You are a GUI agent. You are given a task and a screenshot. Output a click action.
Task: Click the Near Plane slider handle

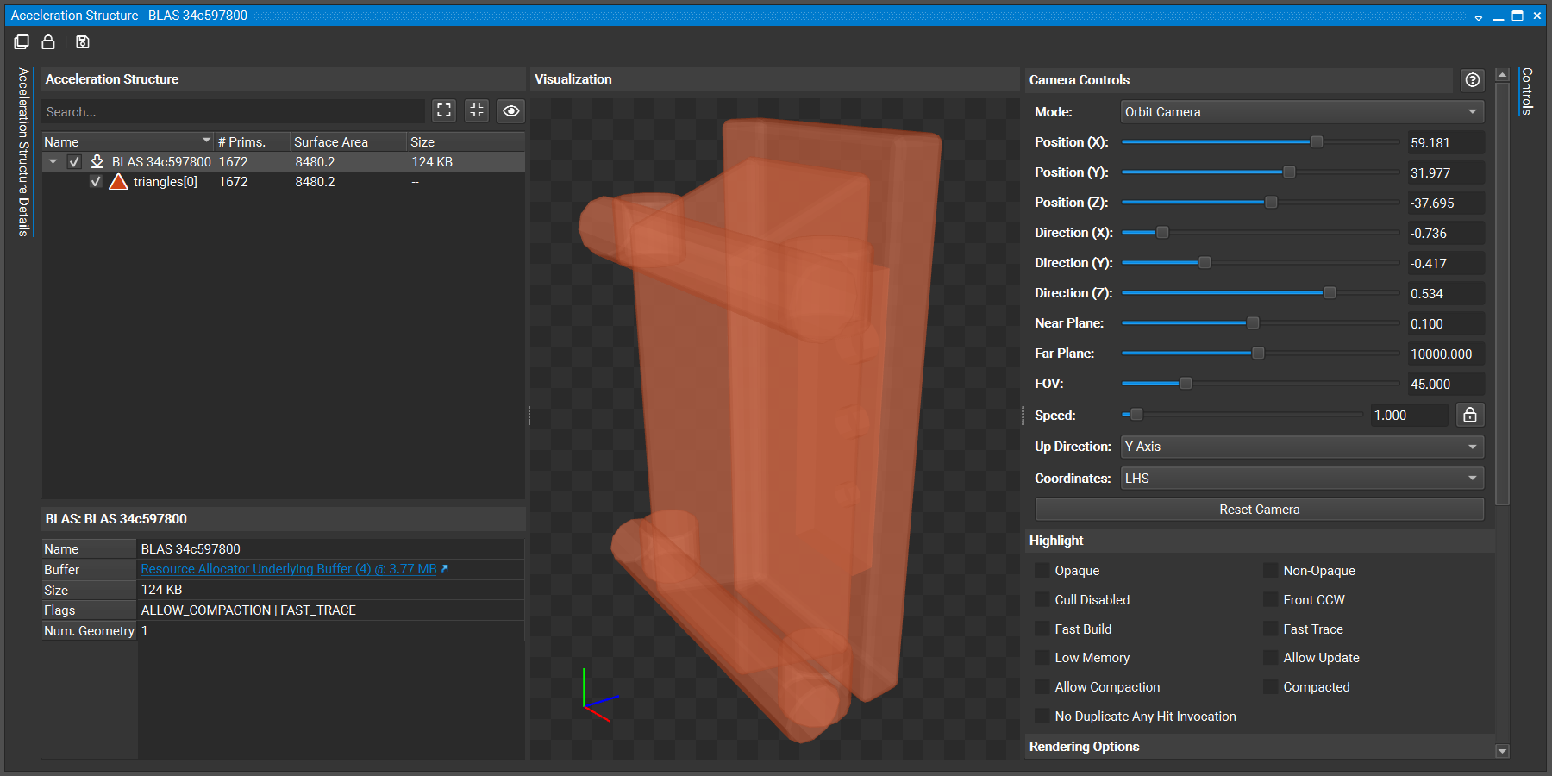1253,322
